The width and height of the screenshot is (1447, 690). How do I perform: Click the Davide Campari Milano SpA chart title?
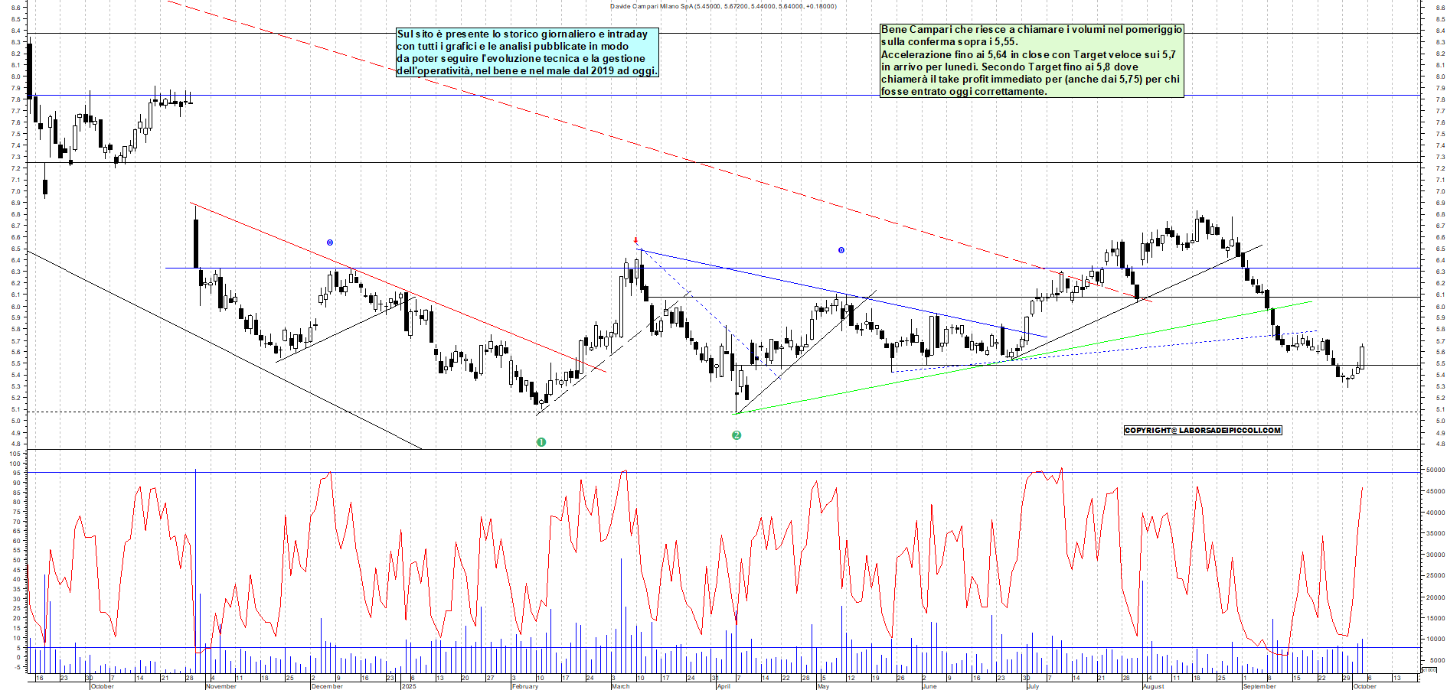click(723, 6)
